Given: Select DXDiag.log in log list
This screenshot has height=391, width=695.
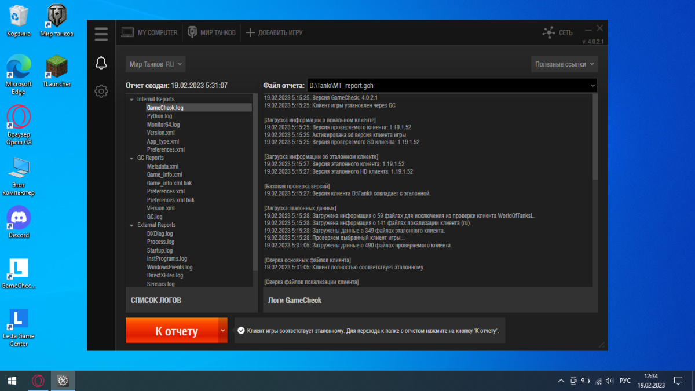Looking at the screenshot, I should click(x=160, y=233).
